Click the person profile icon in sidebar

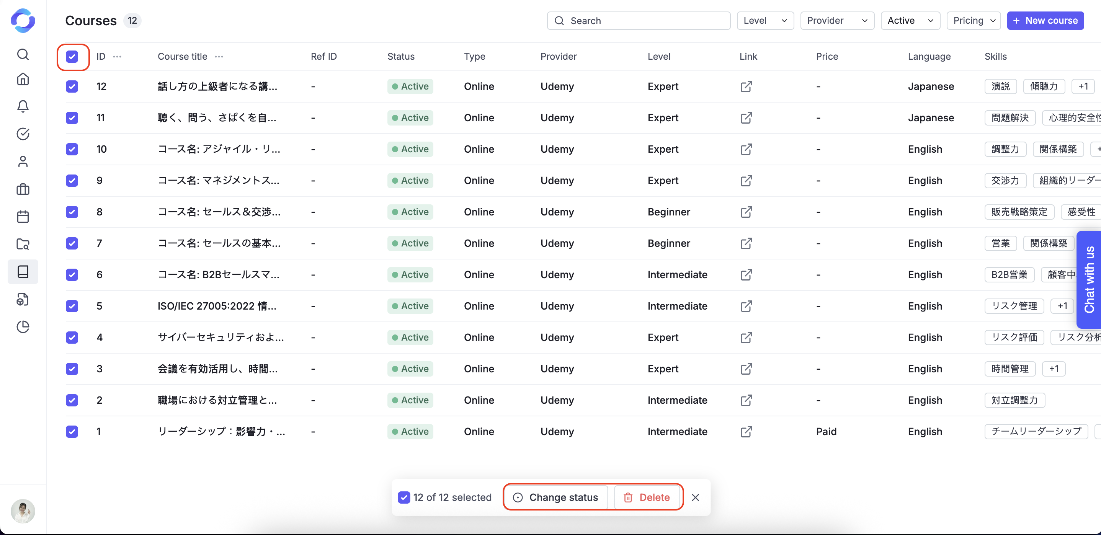tap(23, 161)
